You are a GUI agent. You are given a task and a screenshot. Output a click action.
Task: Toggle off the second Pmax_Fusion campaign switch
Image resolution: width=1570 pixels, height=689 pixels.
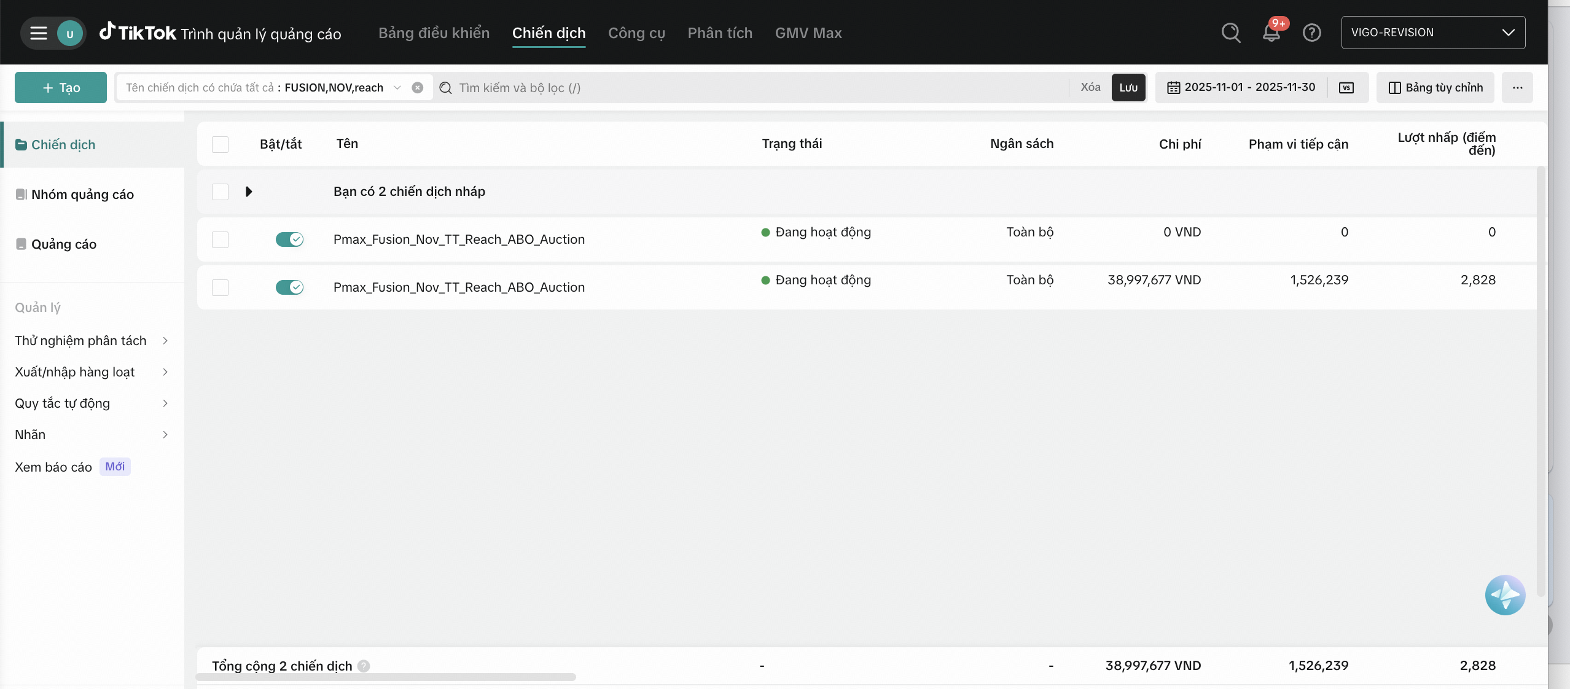[289, 287]
